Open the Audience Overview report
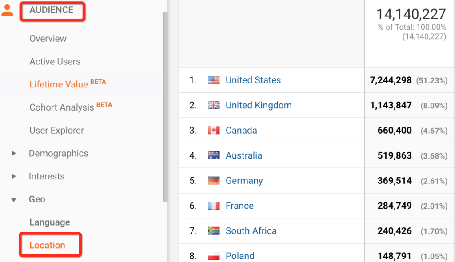Screen dimensions: 455x262 48,39
